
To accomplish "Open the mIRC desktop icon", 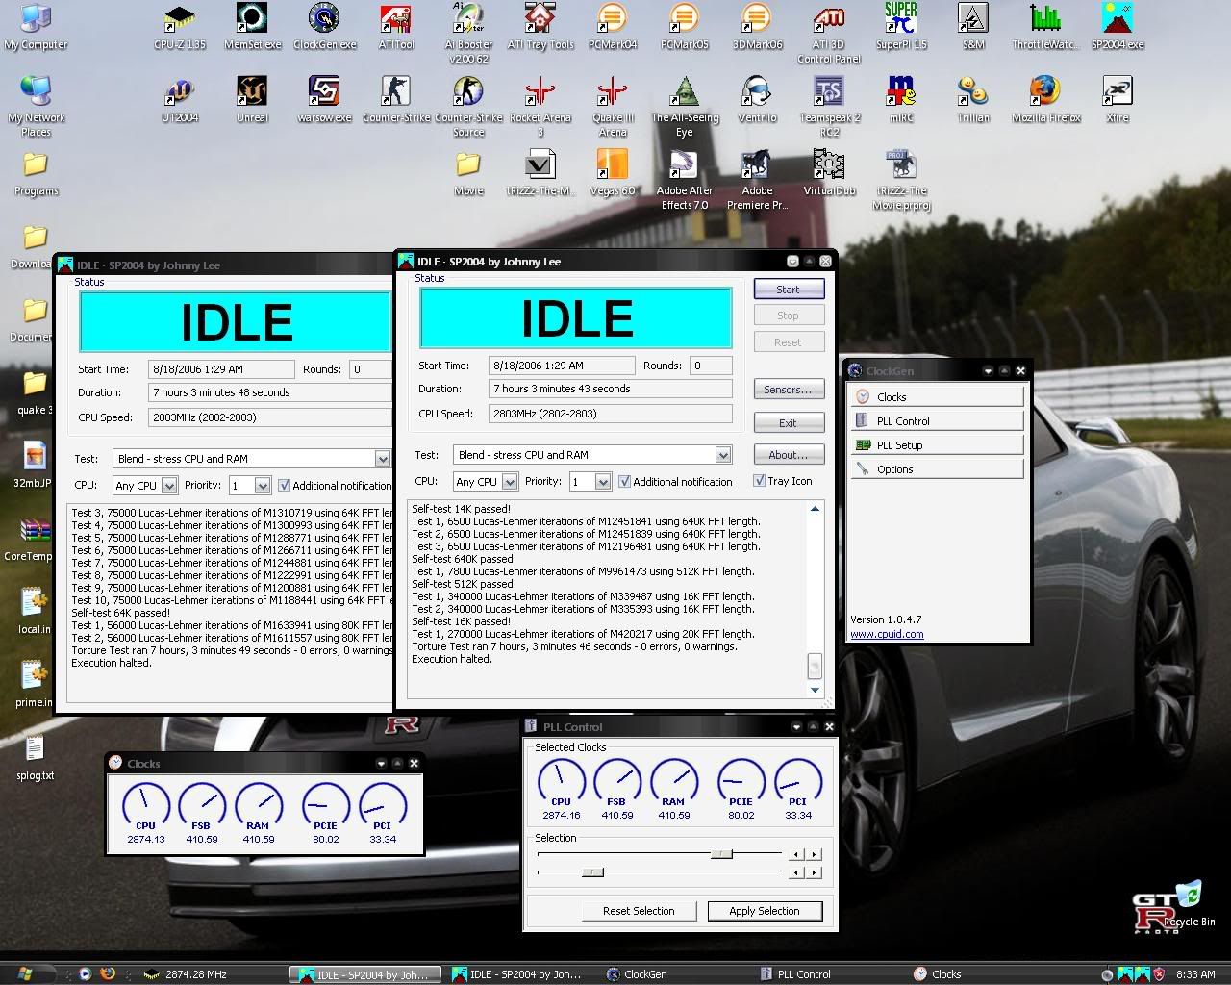I will pyautogui.click(x=901, y=100).
